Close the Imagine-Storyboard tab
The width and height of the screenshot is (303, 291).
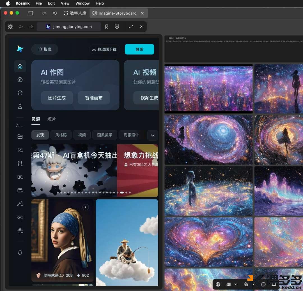pos(143,13)
